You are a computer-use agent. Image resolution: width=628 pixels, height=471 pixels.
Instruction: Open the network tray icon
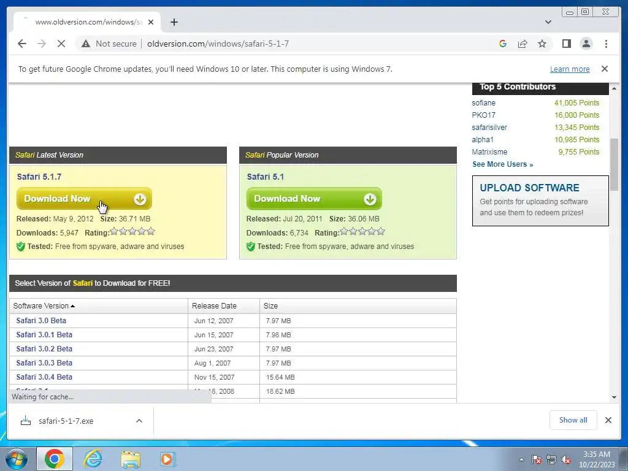pos(551,459)
